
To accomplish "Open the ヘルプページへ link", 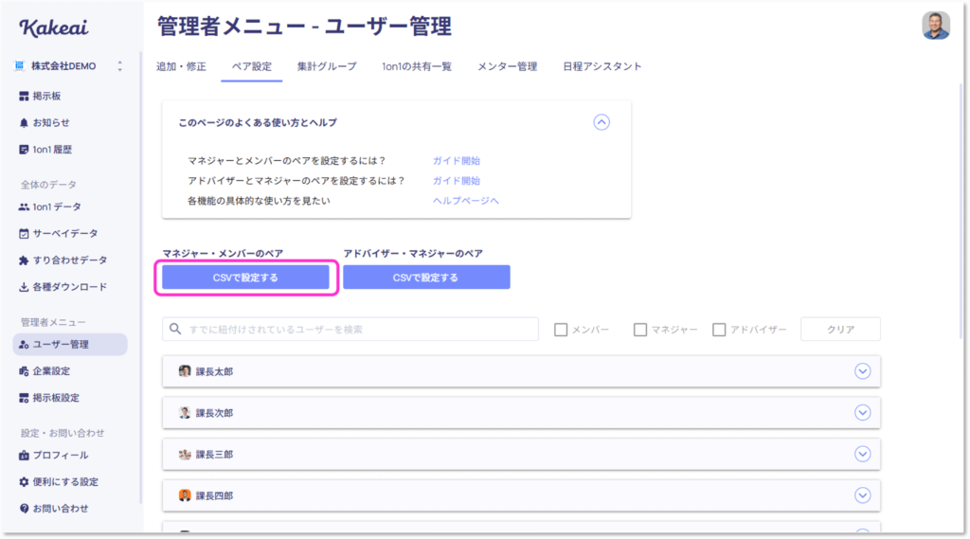I will (x=466, y=201).
